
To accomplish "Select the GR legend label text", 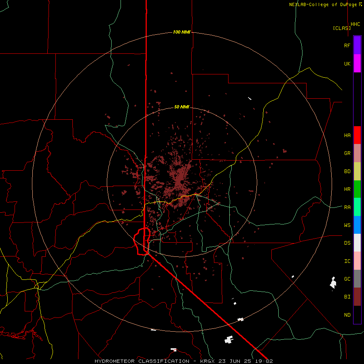I will coord(347,153).
